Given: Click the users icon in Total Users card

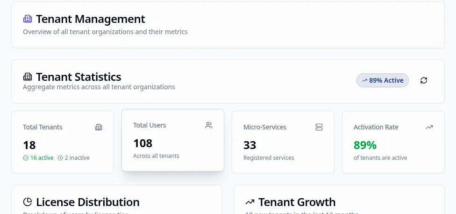Looking at the screenshot, I should (209, 125).
